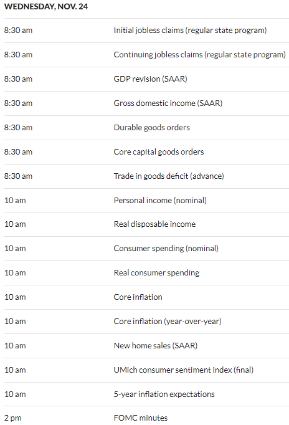Open Core capital goods orders
289x425 pixels.
pos(159,152)
